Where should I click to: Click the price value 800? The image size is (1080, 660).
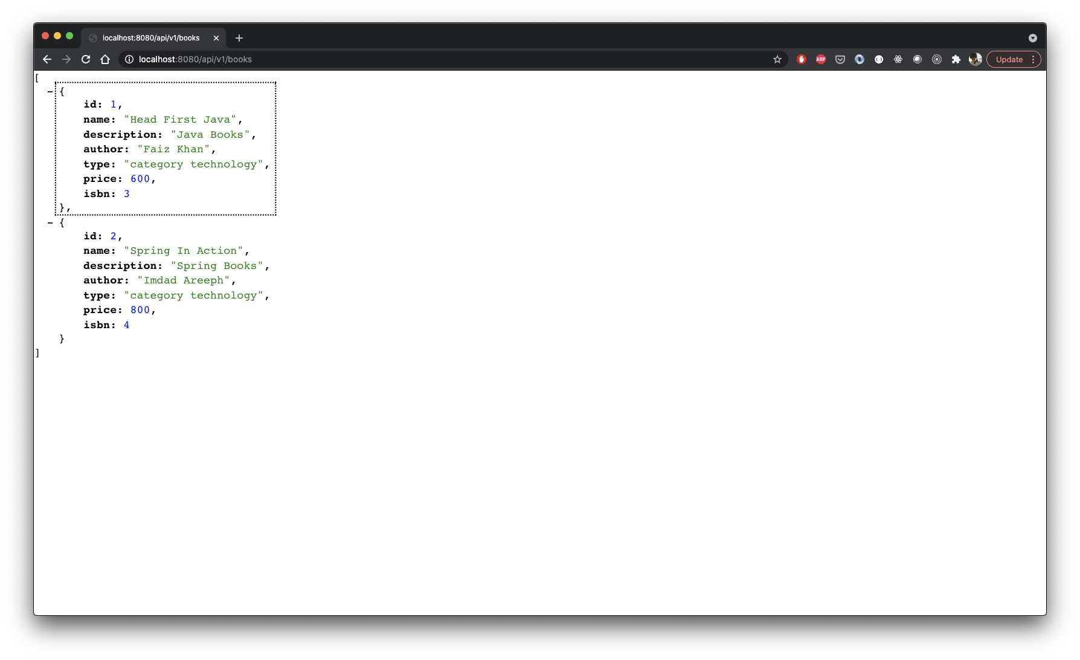(x=140, y=310)
